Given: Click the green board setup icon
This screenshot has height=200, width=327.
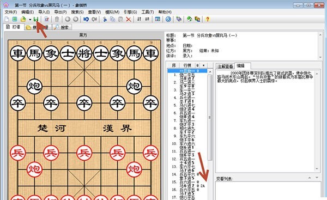Looking at the screenshot, I should click(15, 20).
